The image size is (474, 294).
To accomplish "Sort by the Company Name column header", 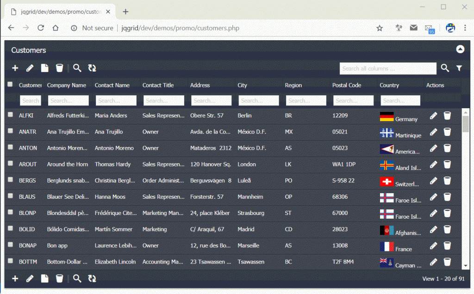I will pos(67,85).
